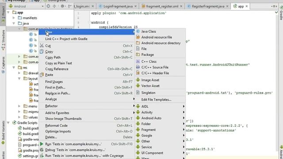Select the layout folder
The height and width of the screenshot is (159, 283).
pyautogui.click(x=33, y=79)
